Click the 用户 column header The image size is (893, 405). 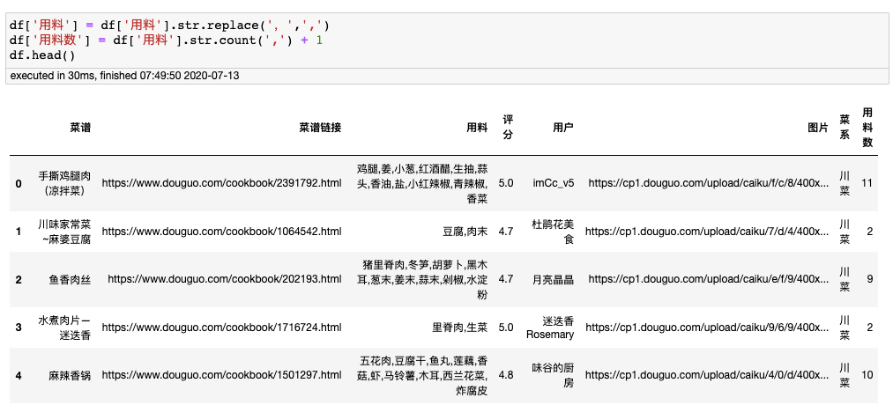click(562, 128)
